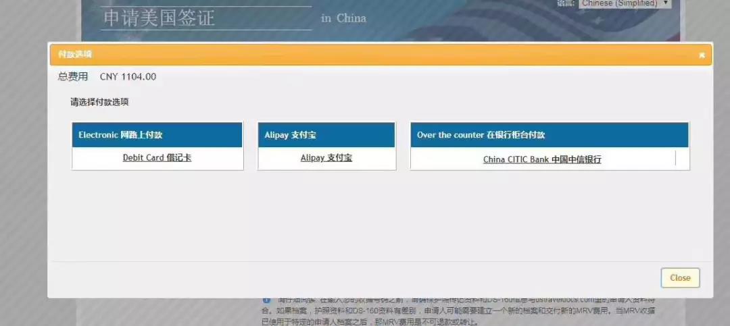The width and height of the screenshot is (730, 326).
Task: Open the Chinese (Simplified) language dropdown
Action: tap(620, 3)
